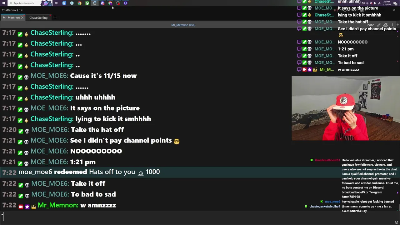Add a new Chatterino tab

point(55,17)
